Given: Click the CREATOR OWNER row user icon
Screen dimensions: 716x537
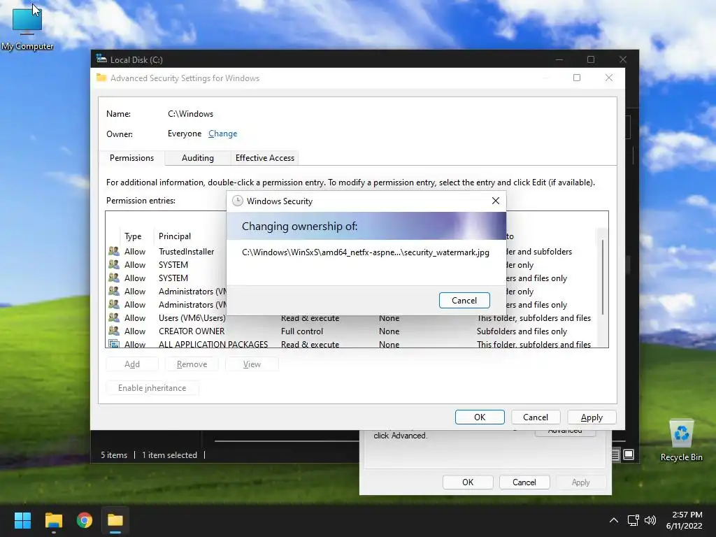Looking at the screenshot, I should pos(114,331).
